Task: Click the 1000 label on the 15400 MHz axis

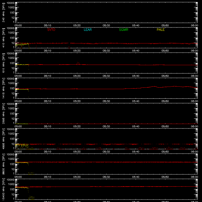Action: click(x=11, y=184)
